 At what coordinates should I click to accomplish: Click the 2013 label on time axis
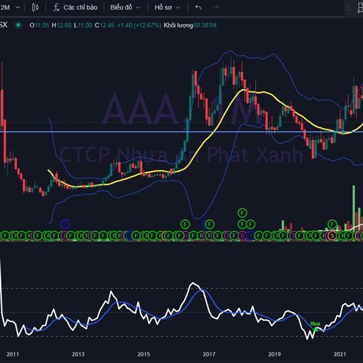pos(78,354)
